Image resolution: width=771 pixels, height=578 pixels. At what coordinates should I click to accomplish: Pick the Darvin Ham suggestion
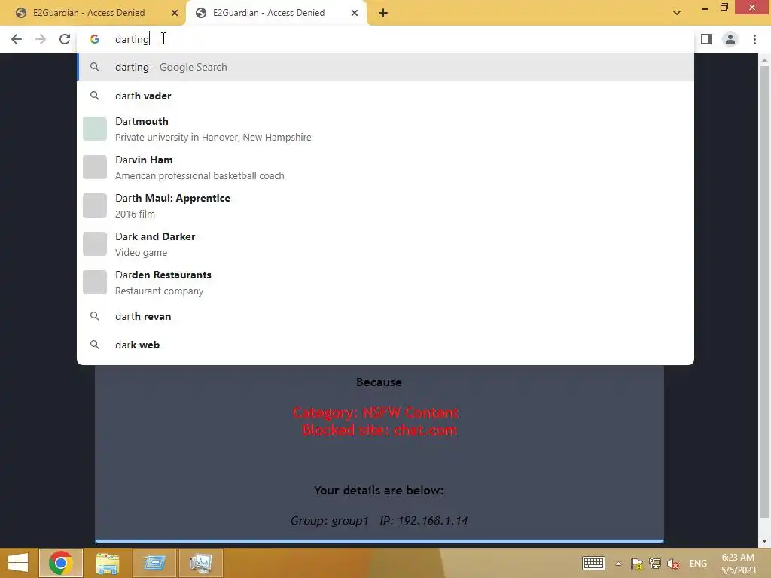pos(385,167)
